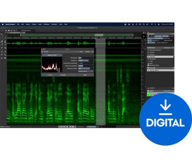Select the Fade module
This screenshot has height=168, width=192.
(151, 61)
